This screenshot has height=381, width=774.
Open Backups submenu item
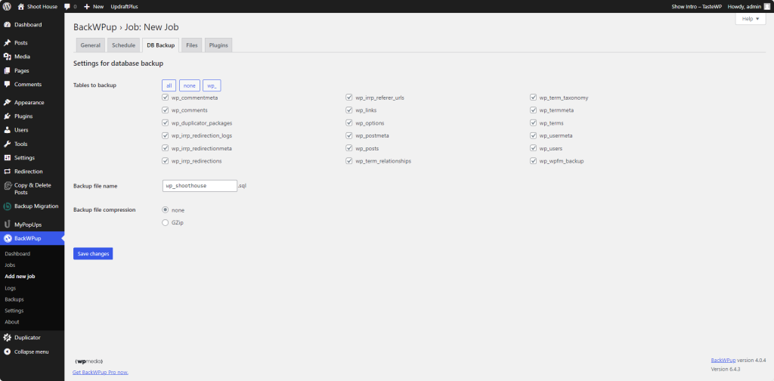(14, 299)
